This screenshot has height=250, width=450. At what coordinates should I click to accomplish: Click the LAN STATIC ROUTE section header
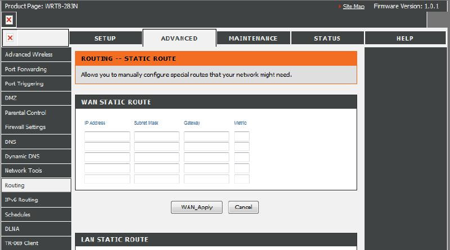pyautogui.click(x=216, y=240)
